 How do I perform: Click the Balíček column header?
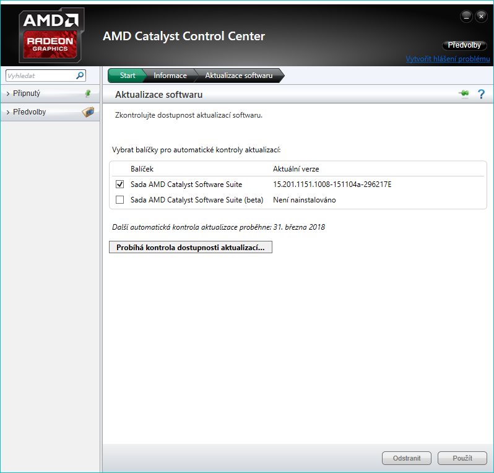pyautogui.click(x=142, y=169)
